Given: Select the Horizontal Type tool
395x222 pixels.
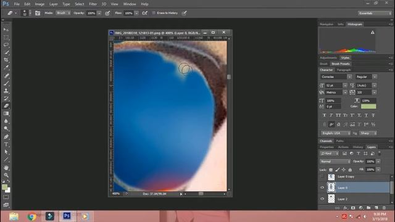Looking at the screenshot, I should click(6, 144).
